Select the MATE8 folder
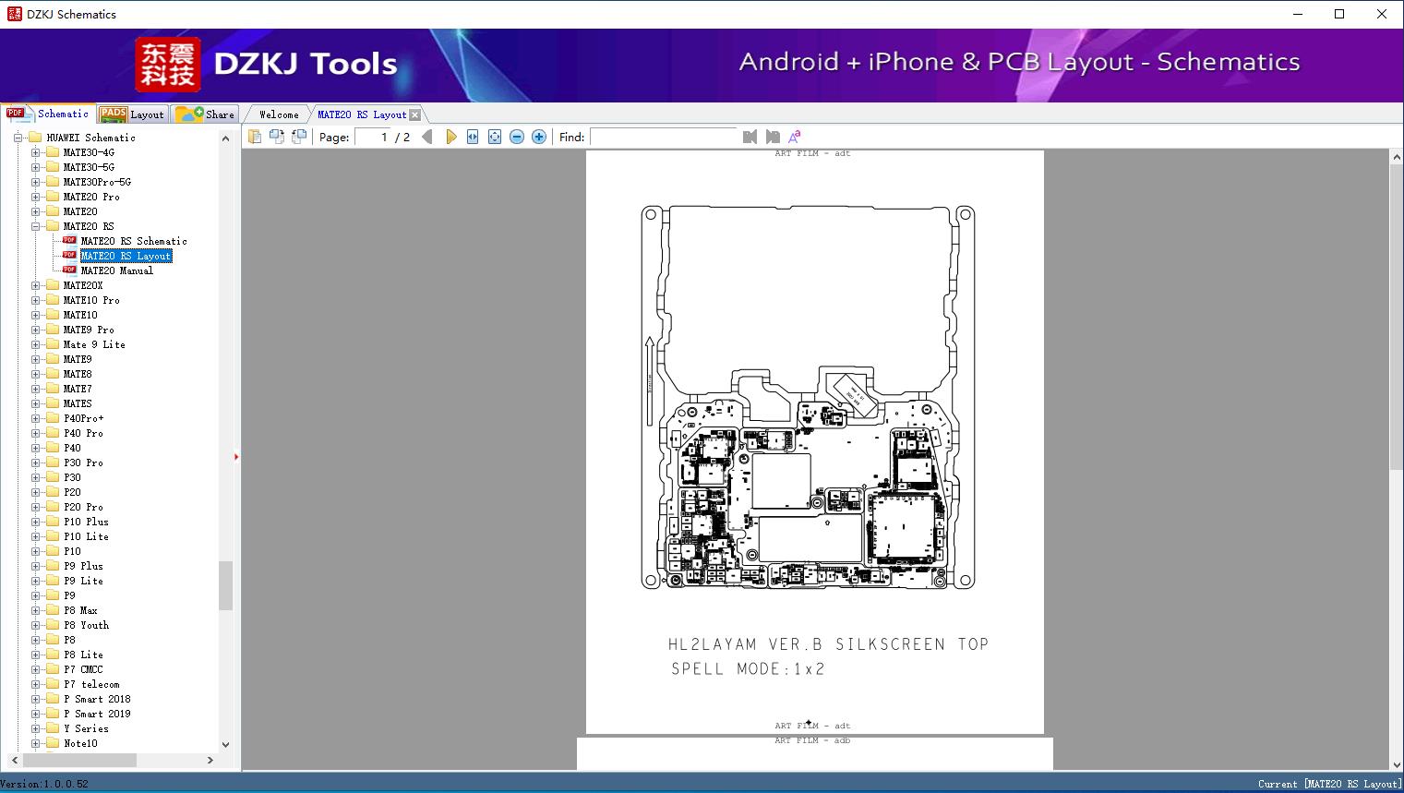The width and height of the screenshot is (1404, 793). (x=78, y=374)
